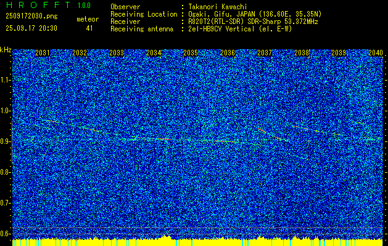The width and height of the screenshot is (388, 246).
Task: Click the observer name Takanori Kawachi
Action: click(x=218, y=7)
